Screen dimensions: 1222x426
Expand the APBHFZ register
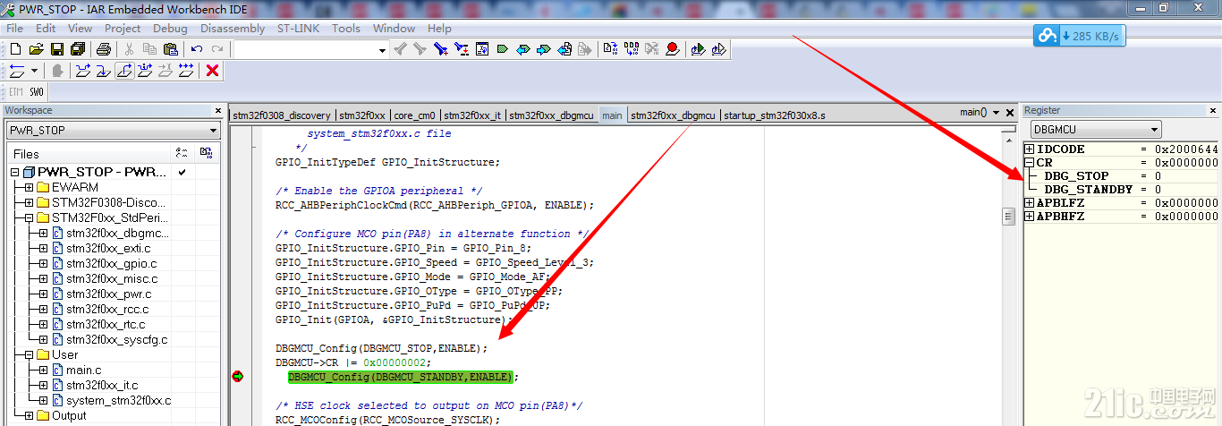1030,217
